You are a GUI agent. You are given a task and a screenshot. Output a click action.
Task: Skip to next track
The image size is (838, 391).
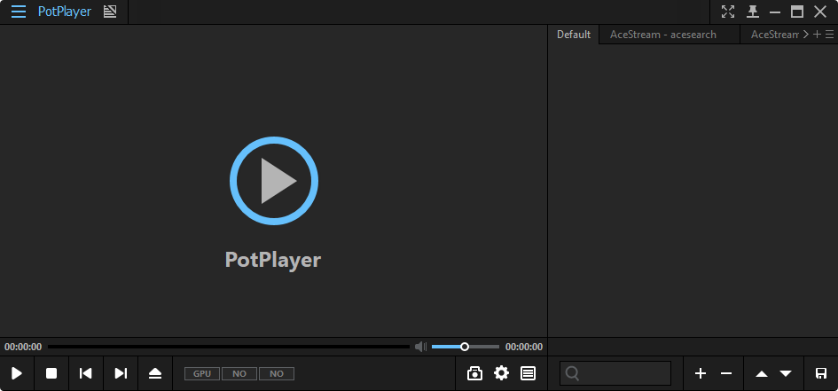tap(121, 373)
